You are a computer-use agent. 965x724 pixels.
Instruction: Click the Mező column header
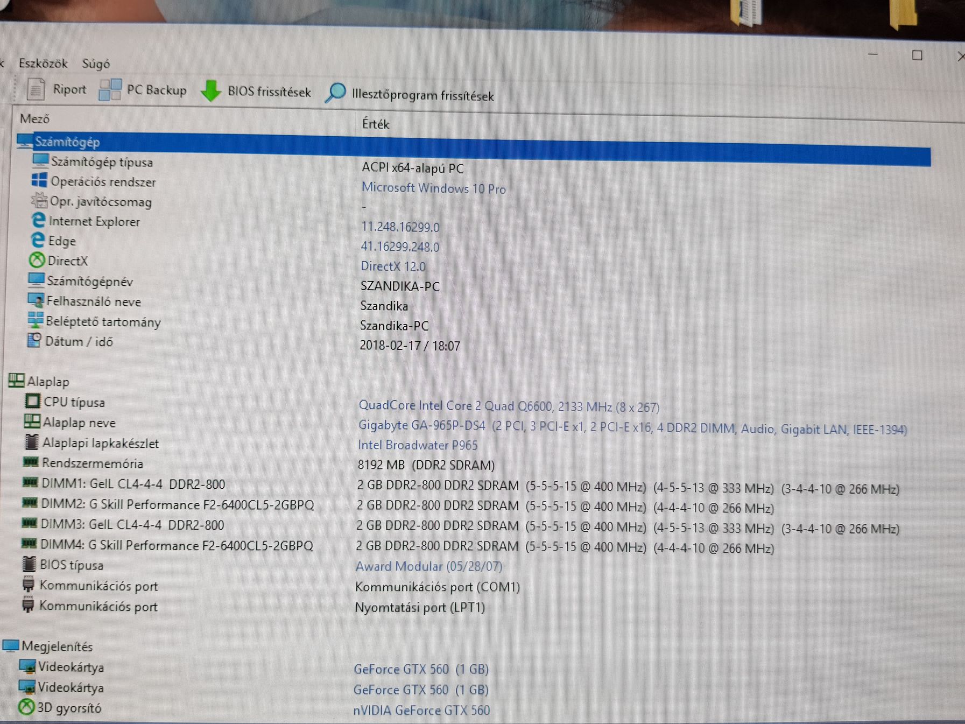click(34, 118)
